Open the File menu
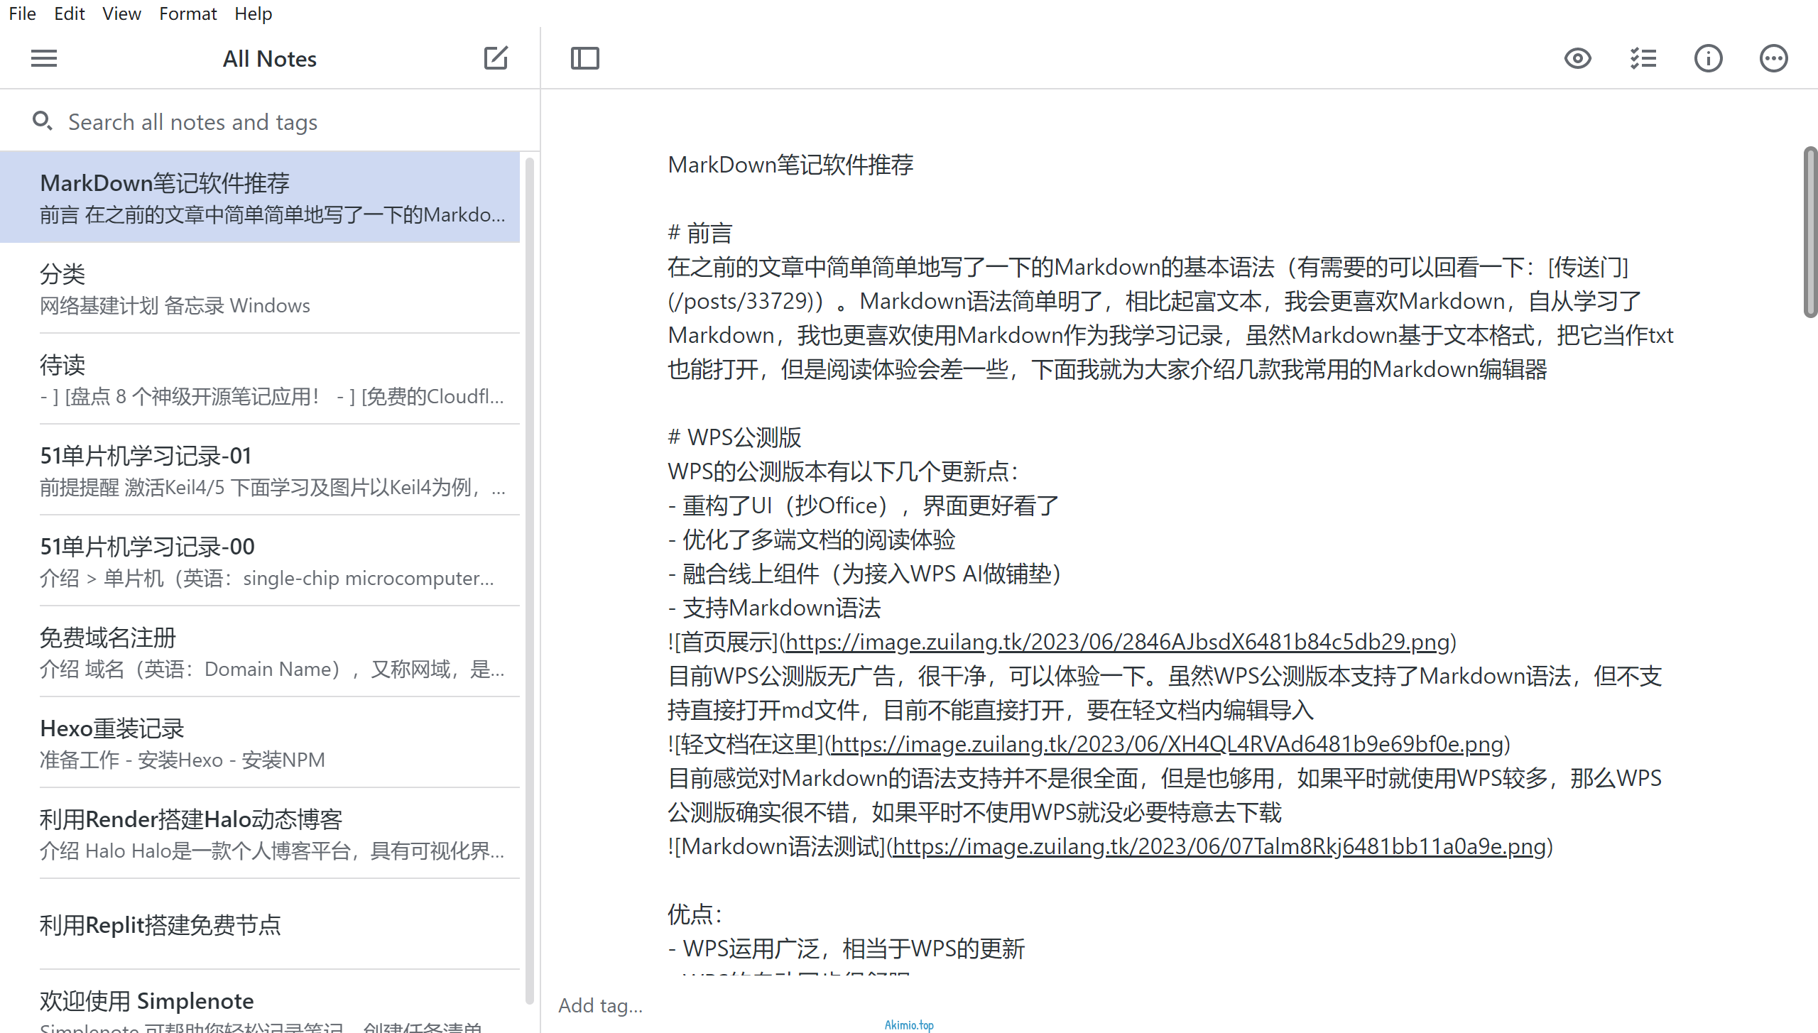This screenshot has width=1818, height=1033. tap(22, 13)
